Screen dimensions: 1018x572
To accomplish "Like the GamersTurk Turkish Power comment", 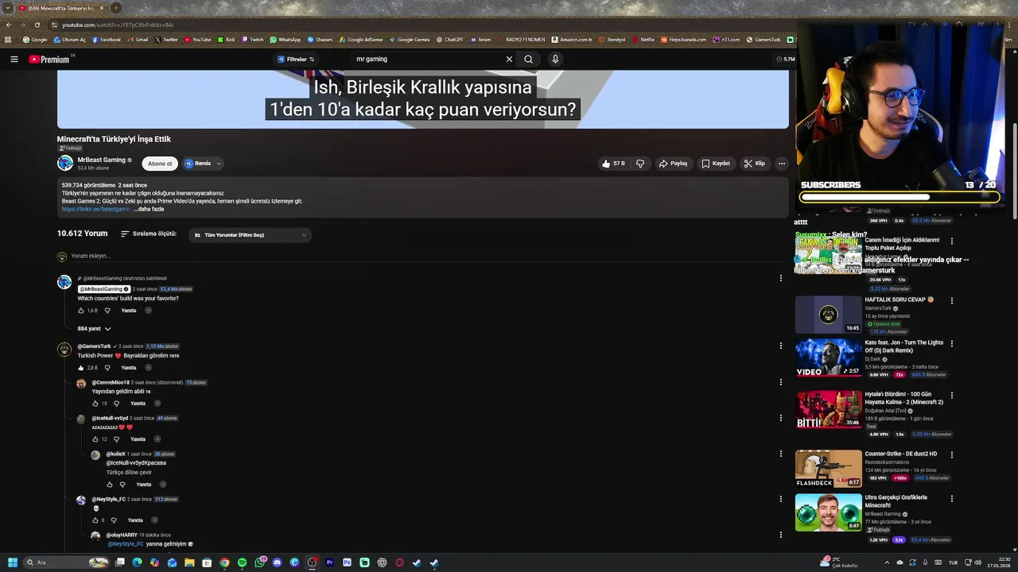I will (x=81, y=368).
